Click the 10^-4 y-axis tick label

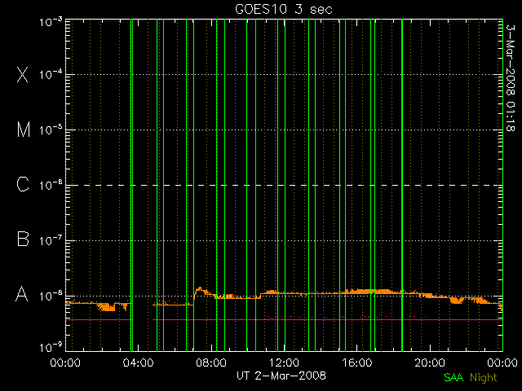(x=51, y=74)
